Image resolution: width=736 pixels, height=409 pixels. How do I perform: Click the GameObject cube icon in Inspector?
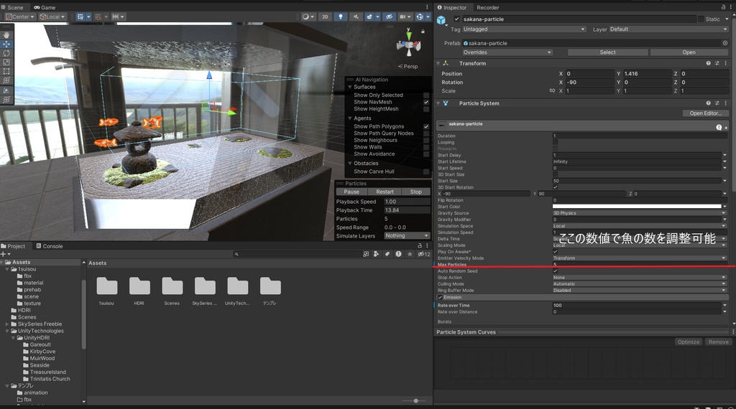point(441,20)
